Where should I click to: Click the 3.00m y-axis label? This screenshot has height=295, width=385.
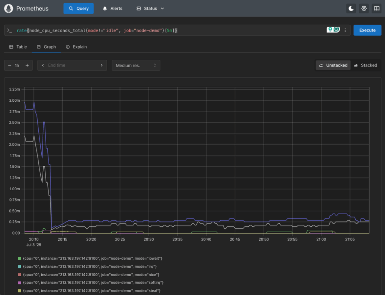point(15,101)
